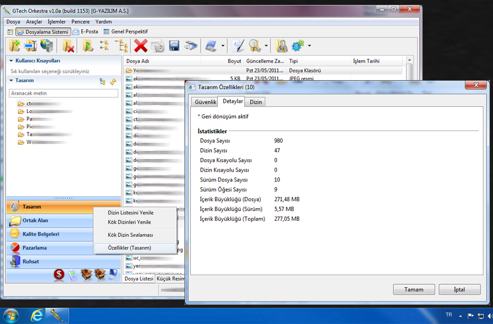Open the dropdown arrow next to gear icon
The height and width of the screenshot is (324, 493).
click(310, 46)
